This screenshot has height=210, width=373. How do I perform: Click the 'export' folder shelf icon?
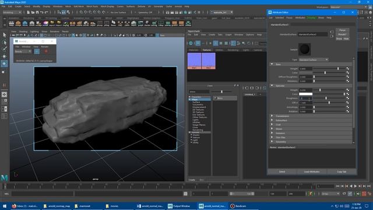coord(52,23)
